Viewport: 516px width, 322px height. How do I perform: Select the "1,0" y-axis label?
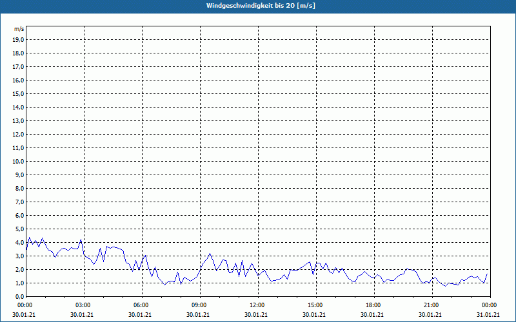point(19,283)
